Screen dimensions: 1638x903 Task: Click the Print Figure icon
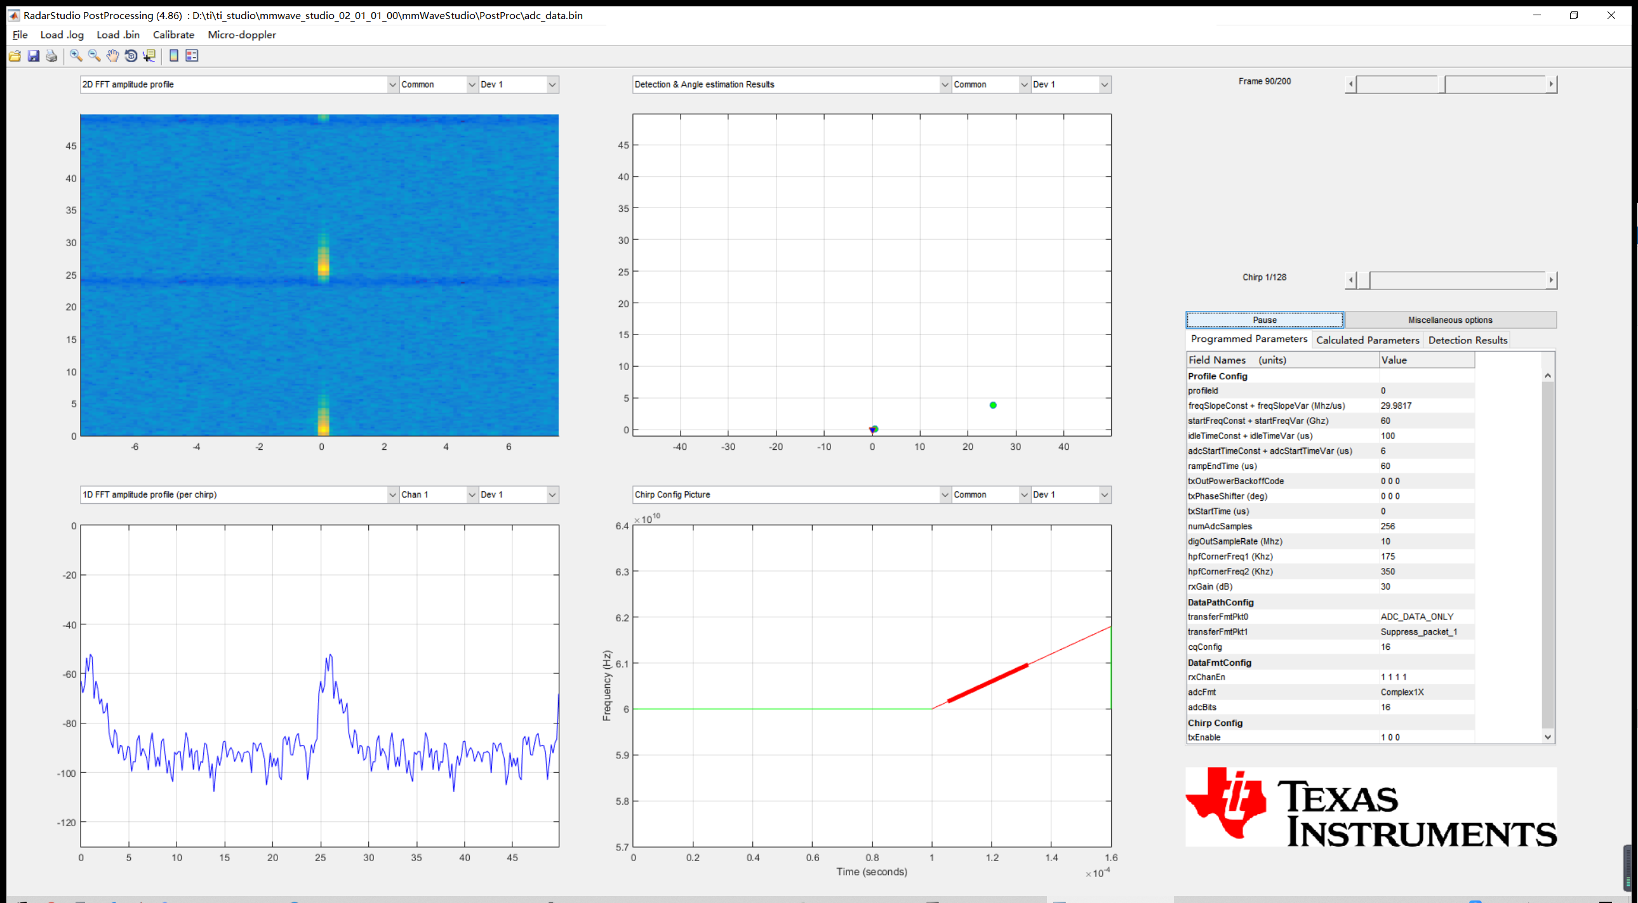(51, 56)
